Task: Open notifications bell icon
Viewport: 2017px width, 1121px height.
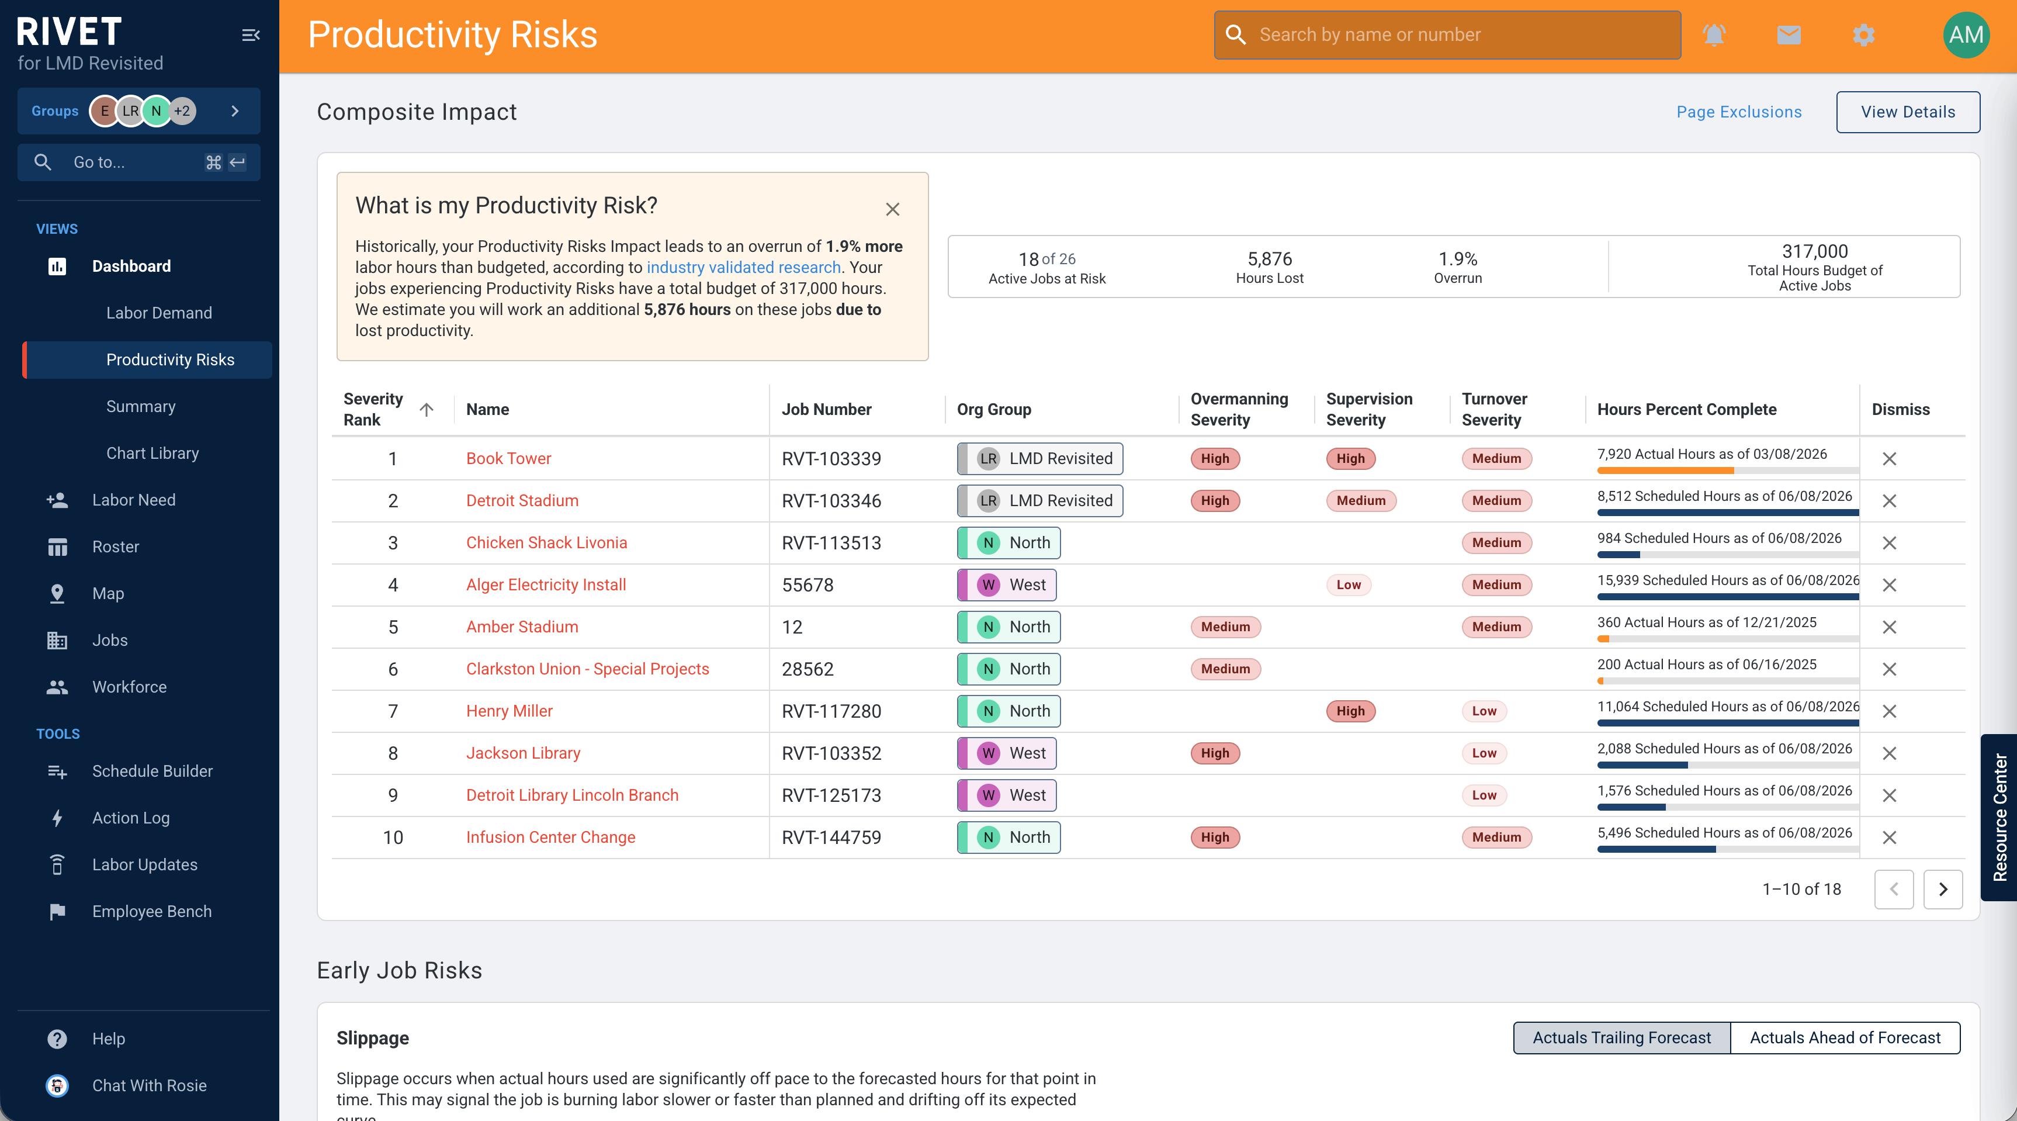Action: pos(1714,35)
